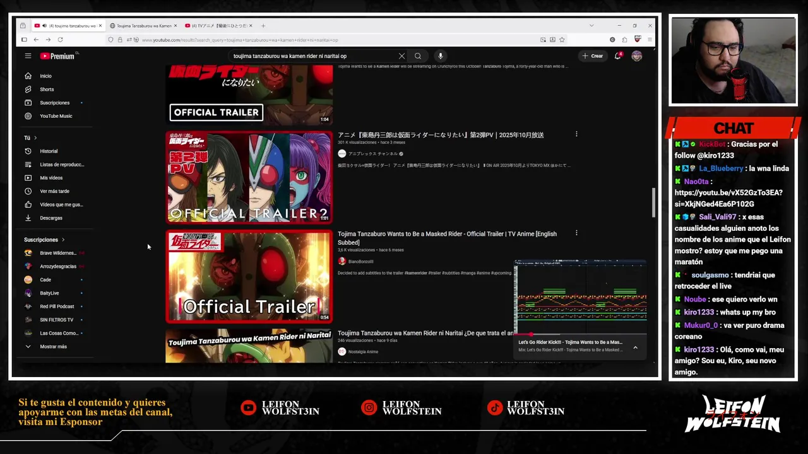
Task: Switch to the TVアニメ tab
Action: point(218,26)
